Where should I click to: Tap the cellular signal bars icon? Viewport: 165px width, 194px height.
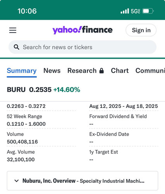coord(125,11)
